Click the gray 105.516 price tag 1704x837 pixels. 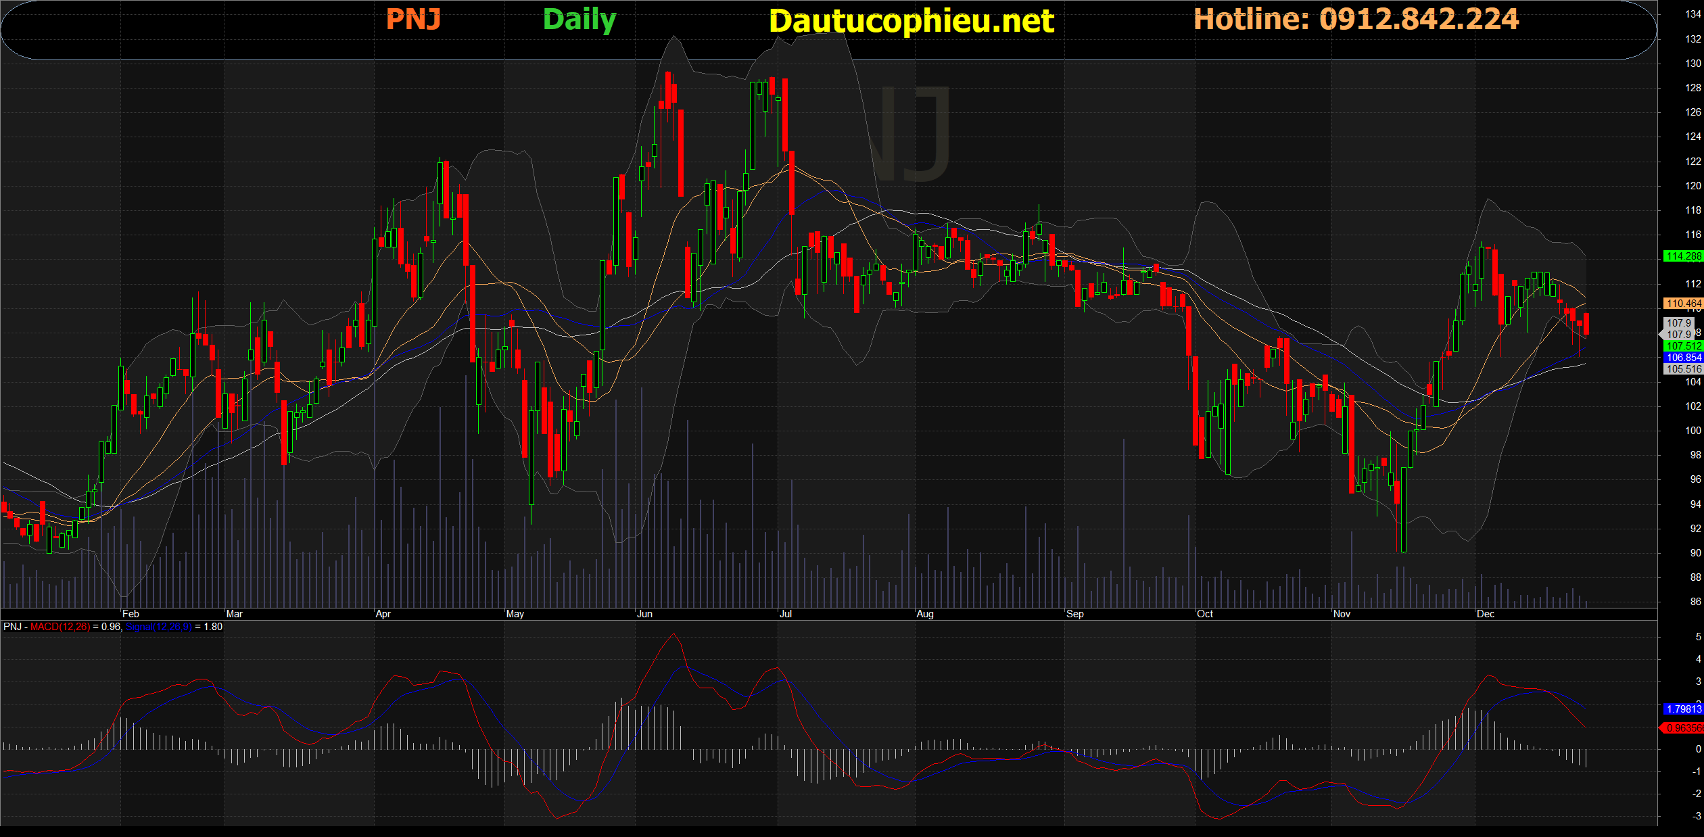click(x=1682, y=369)
